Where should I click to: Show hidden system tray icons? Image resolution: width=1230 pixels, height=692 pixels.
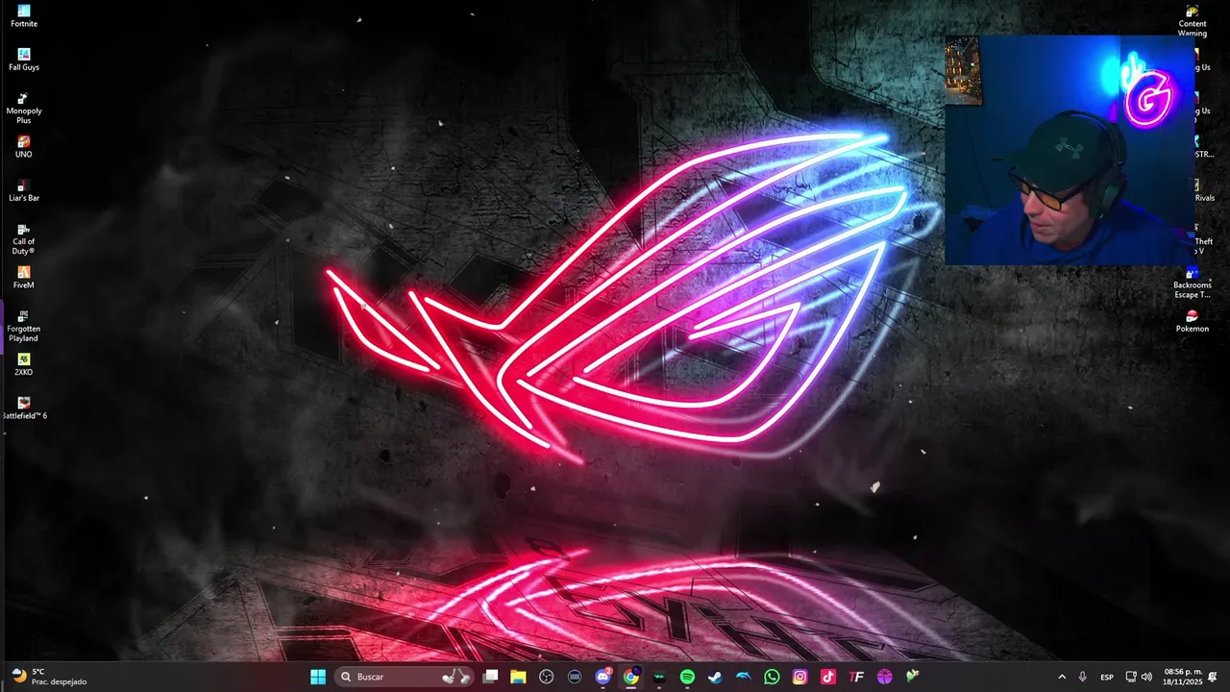click(1062, 677)
